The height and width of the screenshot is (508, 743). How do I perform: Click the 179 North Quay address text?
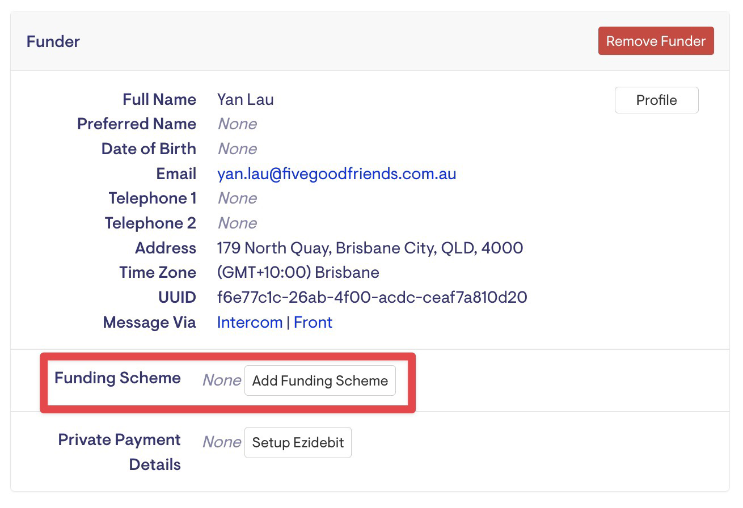click(x=370, y=248)
